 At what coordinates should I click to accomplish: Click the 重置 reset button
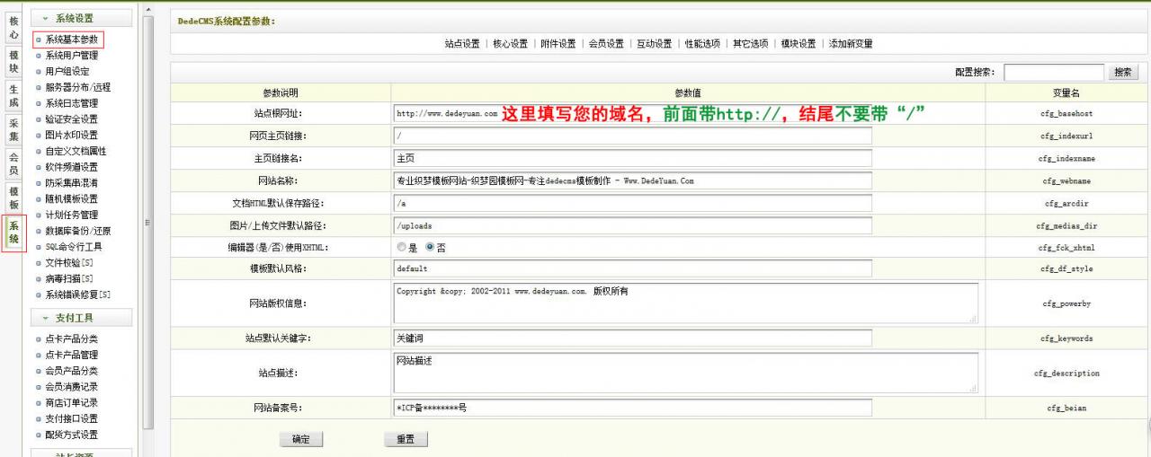point(406,440)
